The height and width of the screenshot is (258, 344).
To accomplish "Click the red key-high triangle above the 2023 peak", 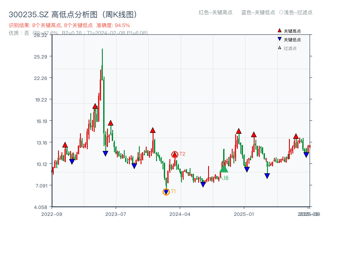I will click(95, 106).
